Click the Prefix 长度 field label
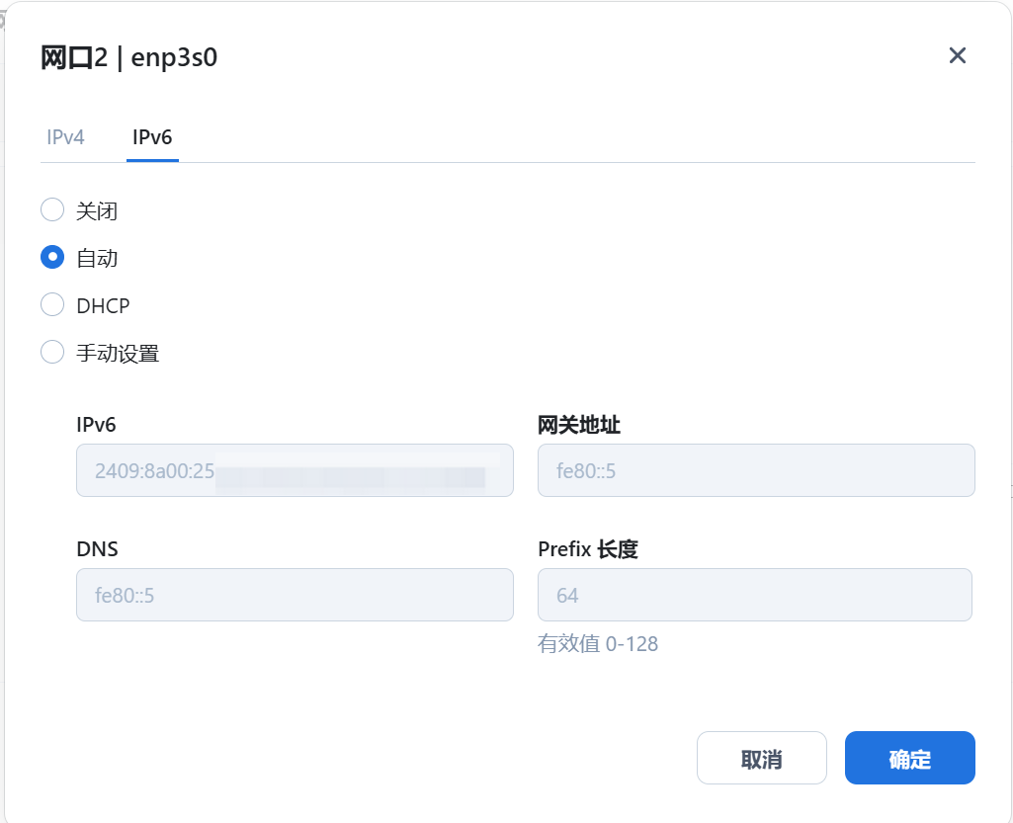The image size is (1013, 823). tap(588, 549)
